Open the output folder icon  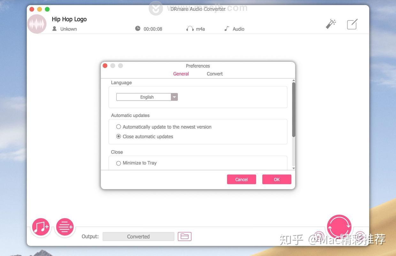click(x=185, y=236)
